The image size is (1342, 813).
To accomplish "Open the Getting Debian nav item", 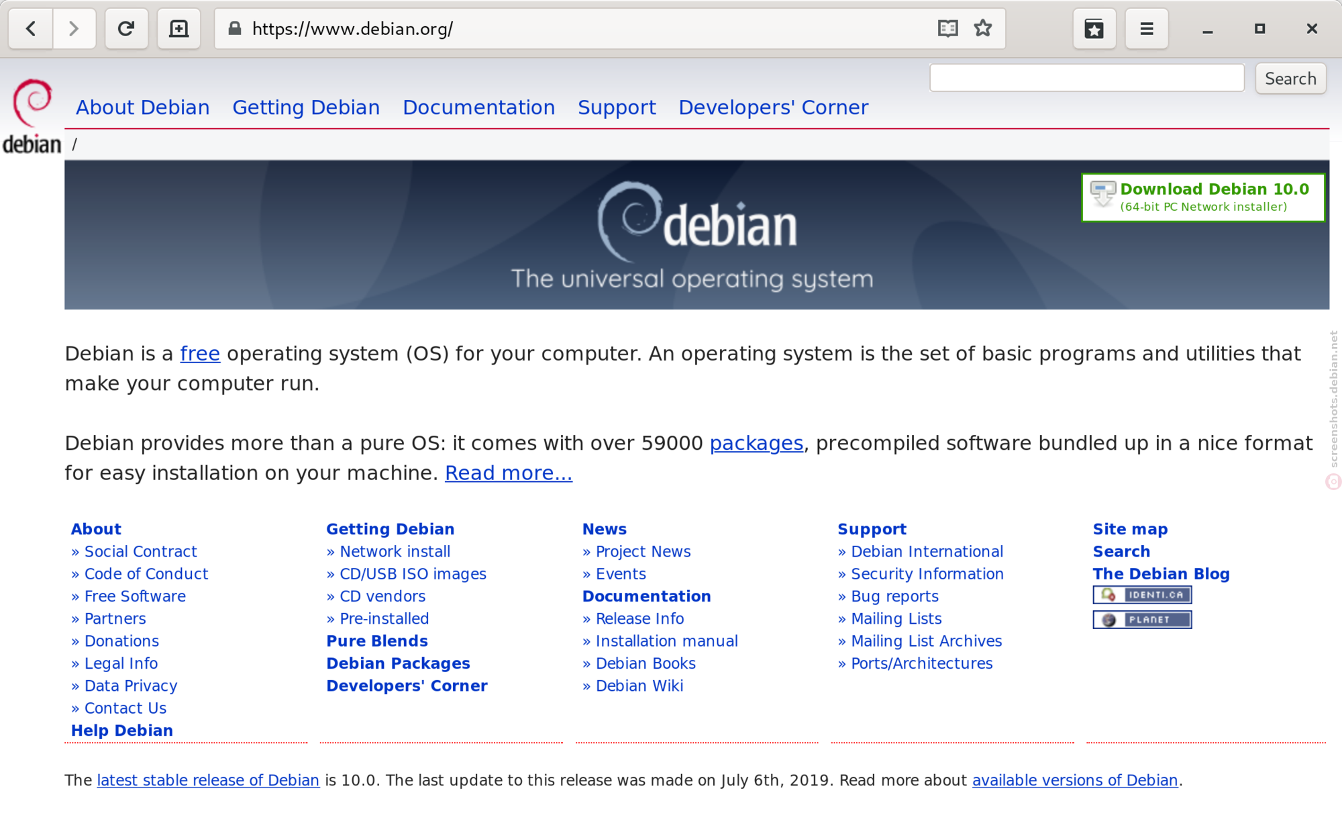I will coord(306,107).
